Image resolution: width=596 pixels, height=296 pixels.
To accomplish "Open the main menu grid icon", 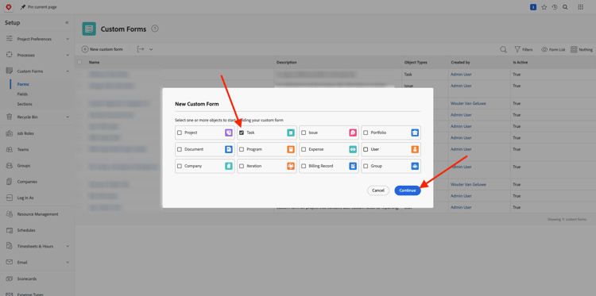I will [580, 7].
